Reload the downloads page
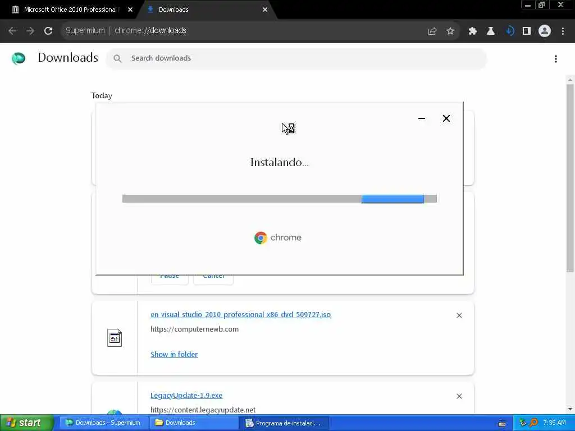The image size is (575, 431). (48, 31)
